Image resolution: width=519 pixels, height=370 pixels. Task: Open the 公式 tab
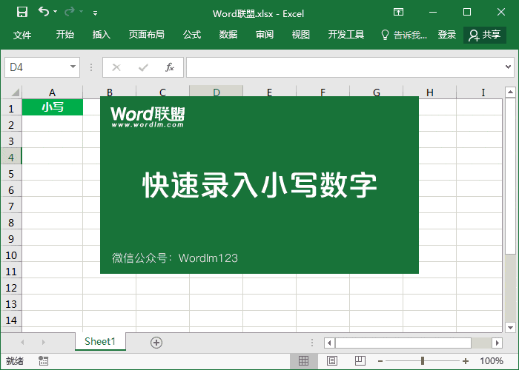[192, 34]
